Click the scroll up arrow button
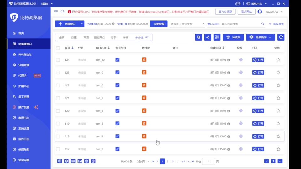The width and height of the screenshot is (301, 169). (x=280, y=161)
